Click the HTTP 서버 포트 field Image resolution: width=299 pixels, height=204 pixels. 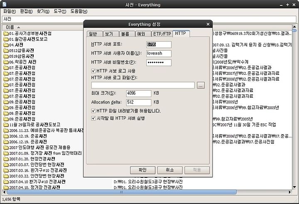(x=159, y=44)
